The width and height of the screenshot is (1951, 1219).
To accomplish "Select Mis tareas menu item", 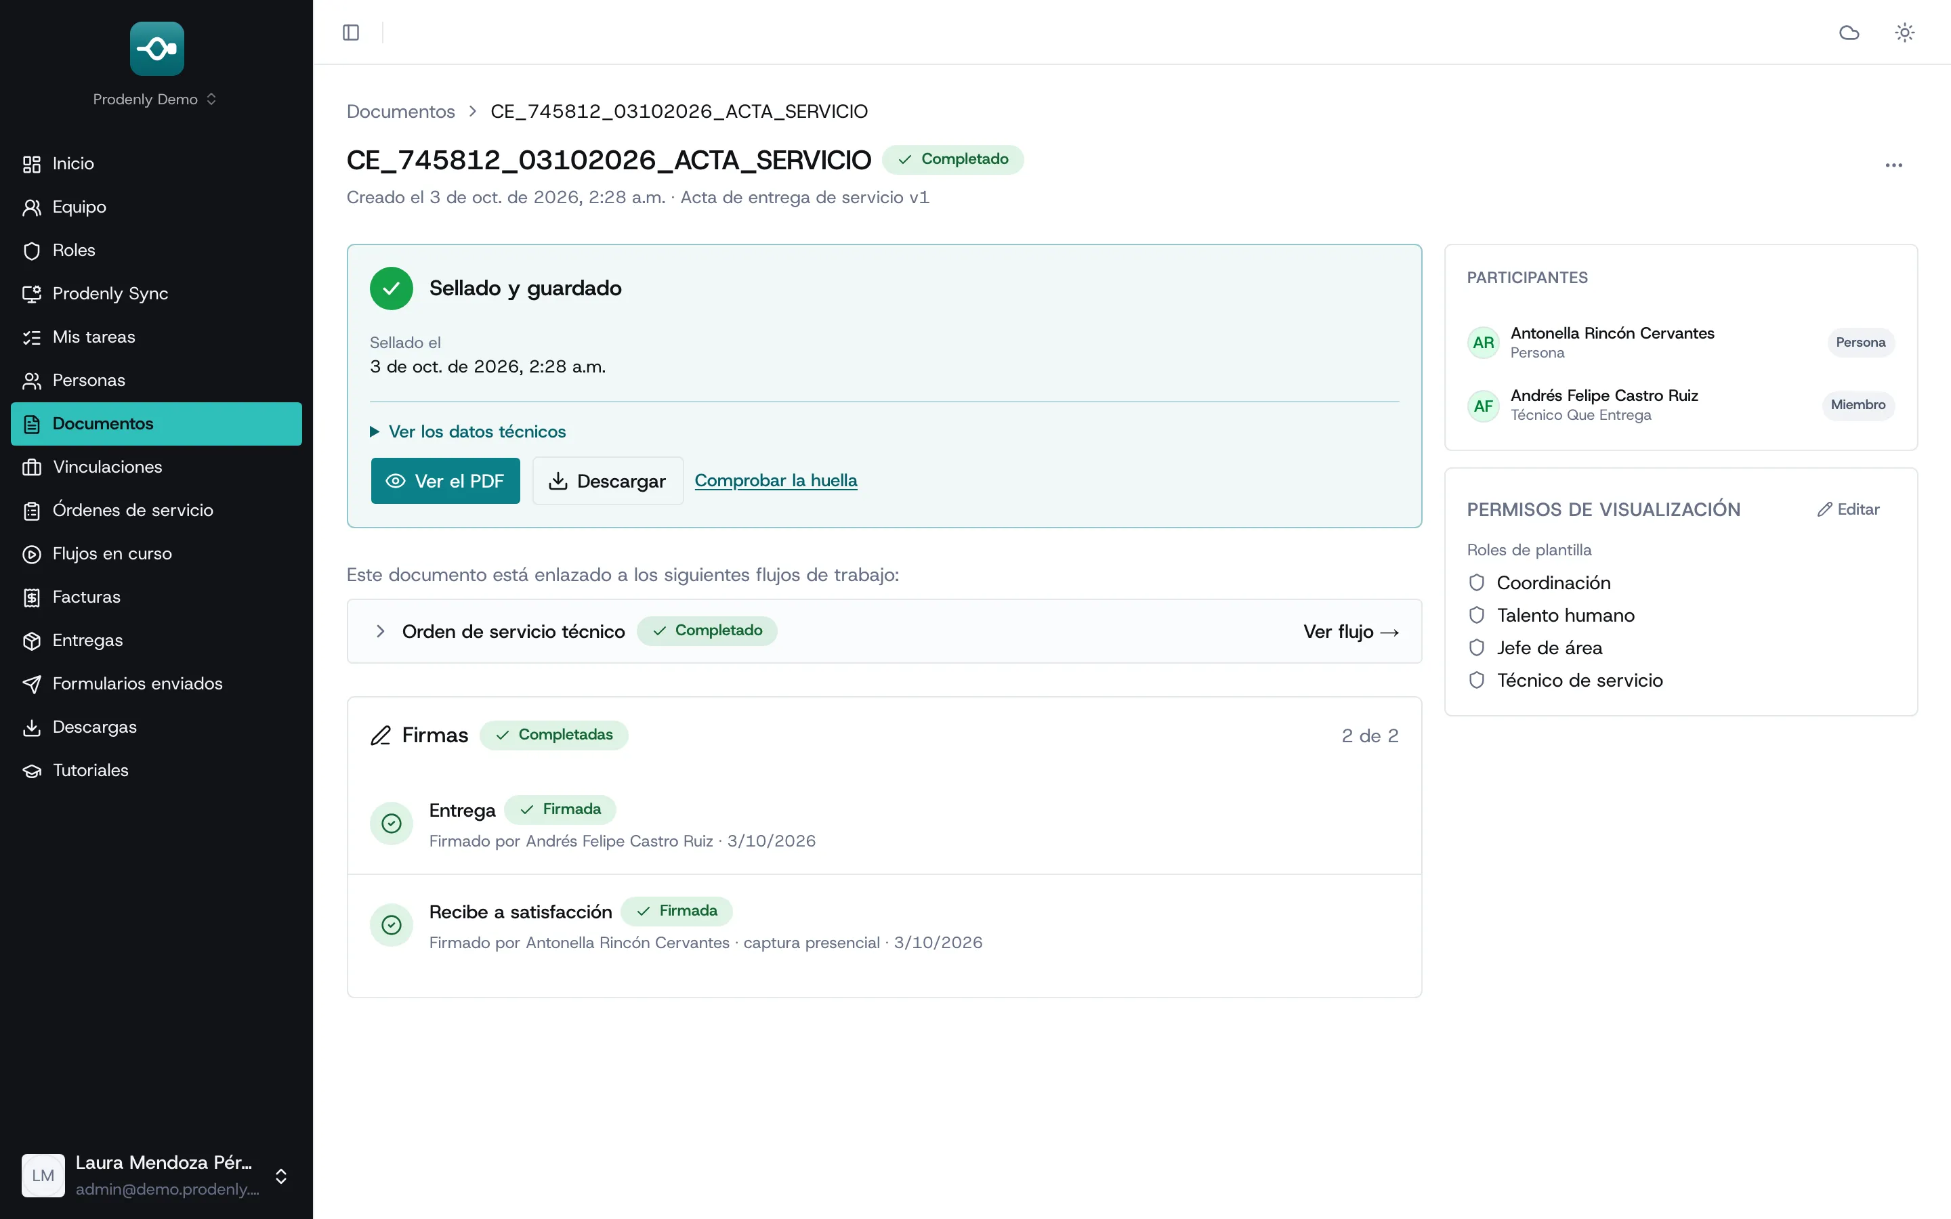I will [156, 337].
